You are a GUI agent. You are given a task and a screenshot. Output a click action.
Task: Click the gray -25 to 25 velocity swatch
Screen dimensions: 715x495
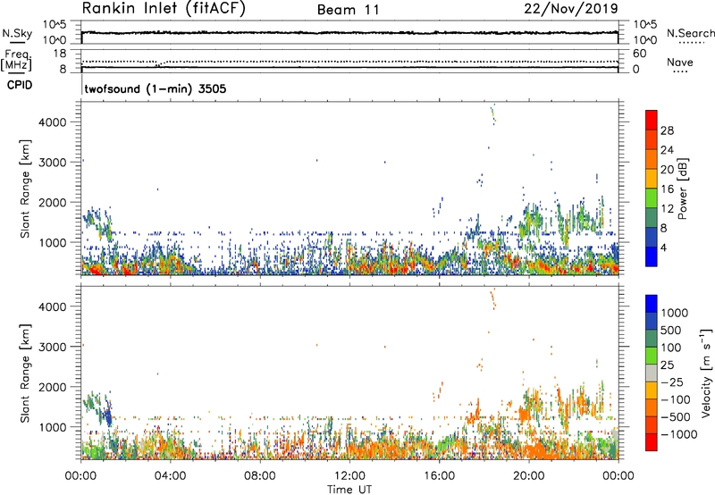(x=652, y=373)
